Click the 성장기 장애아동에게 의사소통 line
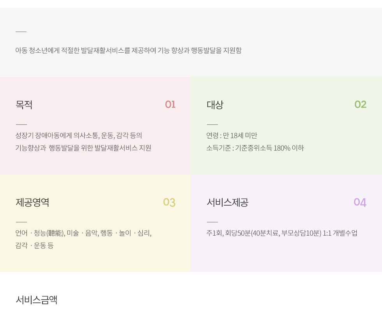The height and width of the screenshot is (316, 382). point(79,136)
